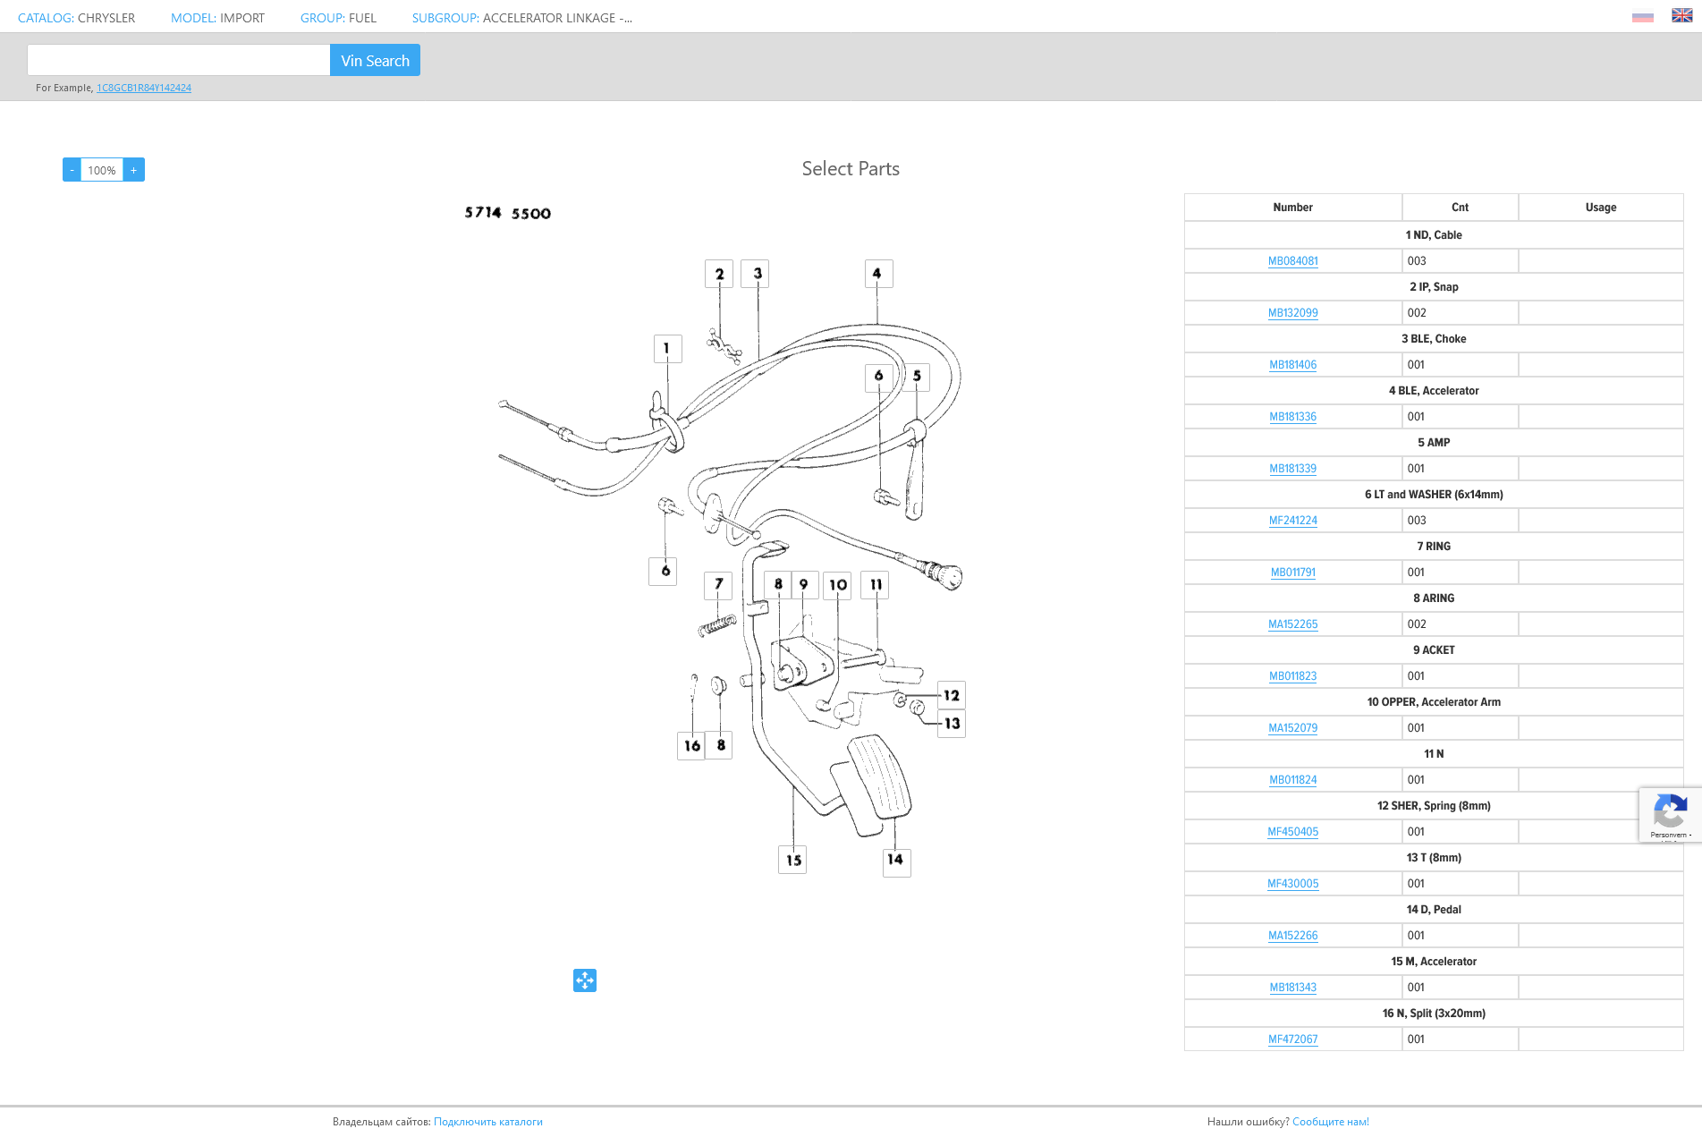Open part number MF241224 link
Screen dimensions: 1702x1137
[x=1293, y=521]
